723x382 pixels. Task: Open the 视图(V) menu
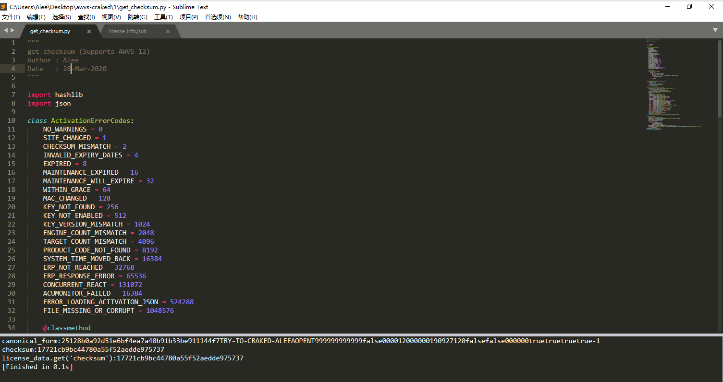pos(111,17)
